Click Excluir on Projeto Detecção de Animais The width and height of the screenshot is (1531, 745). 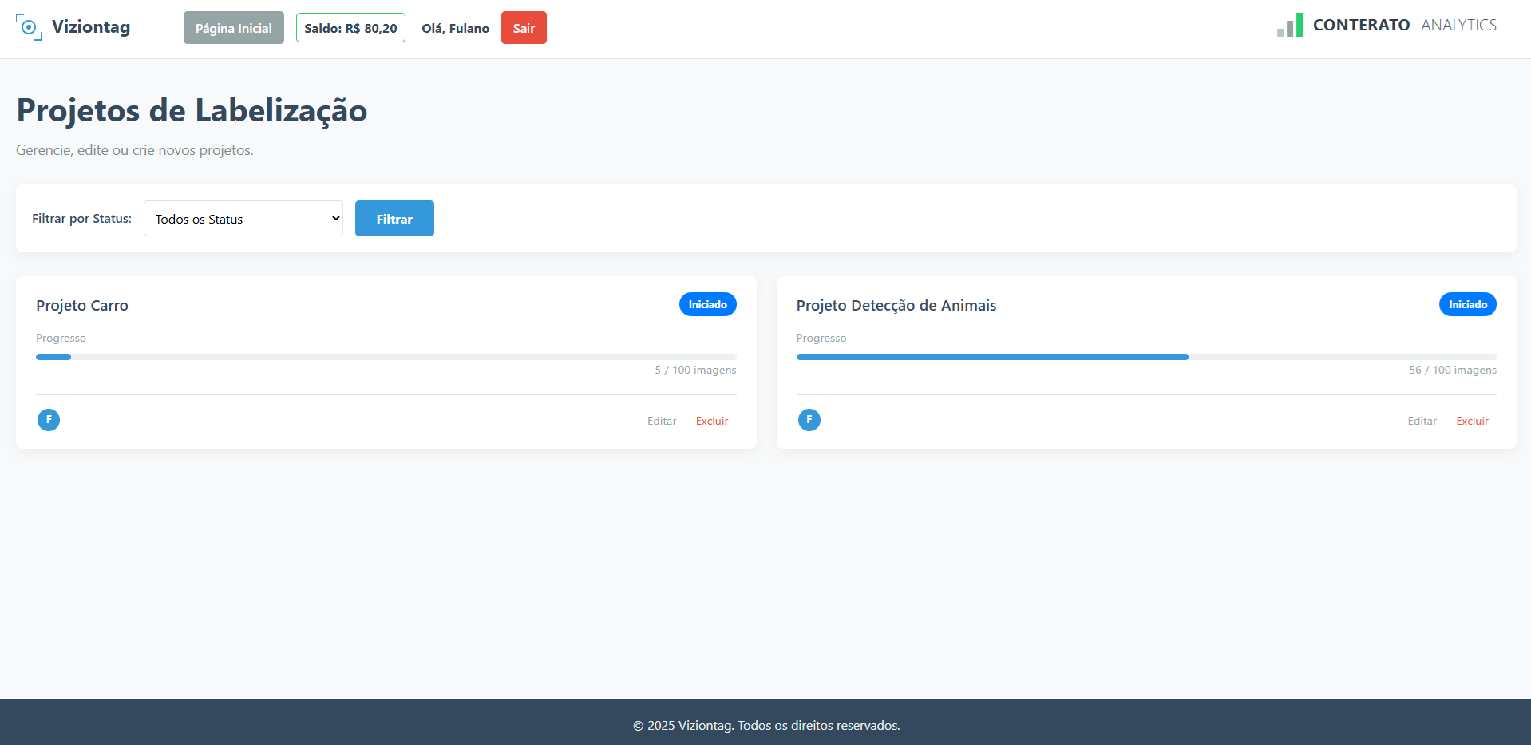pyautogui.click(x=1472, y=421)
